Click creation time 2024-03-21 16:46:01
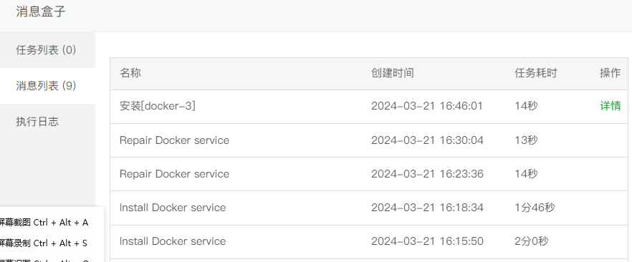Screen dimensions: 632x262 427,106
